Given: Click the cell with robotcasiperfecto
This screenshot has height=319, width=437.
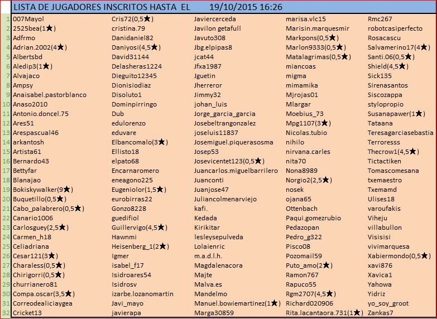Looking at the screenshot, I should [x=395, y=28].
